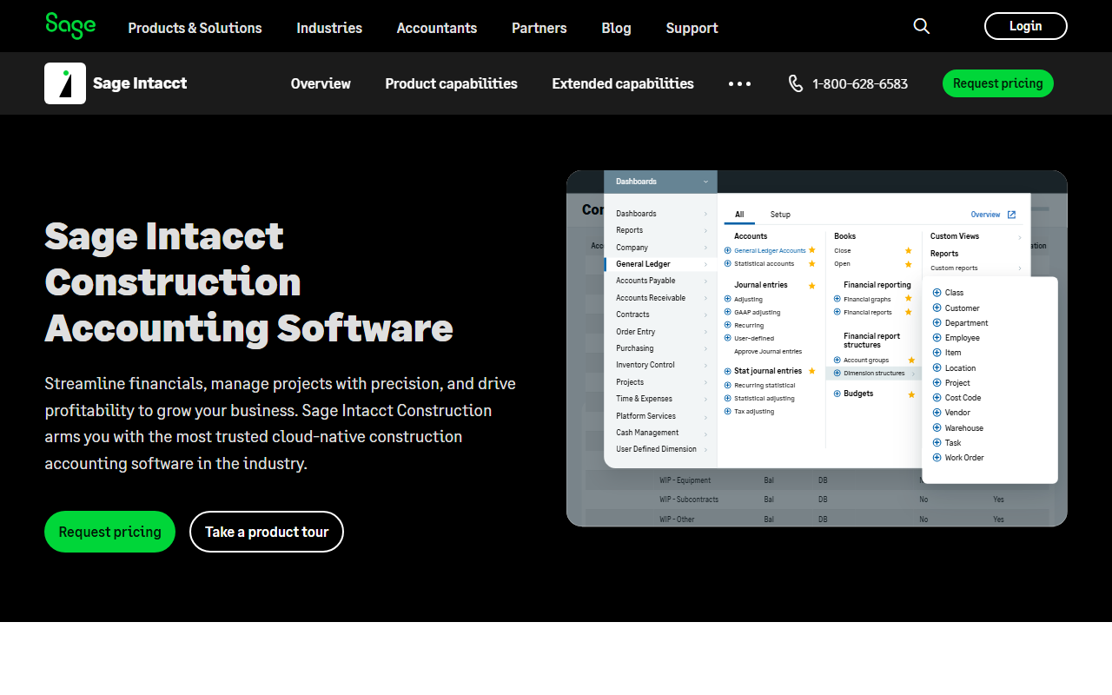Select the Overview tab in sub-navigation
This screenshot has height=695, width=1112.
321,83
